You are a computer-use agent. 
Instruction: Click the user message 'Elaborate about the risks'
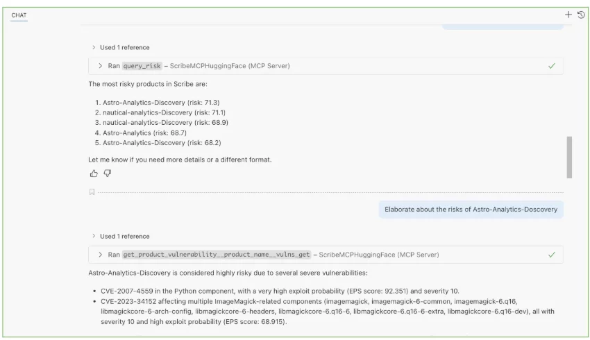tap(471, 210)
